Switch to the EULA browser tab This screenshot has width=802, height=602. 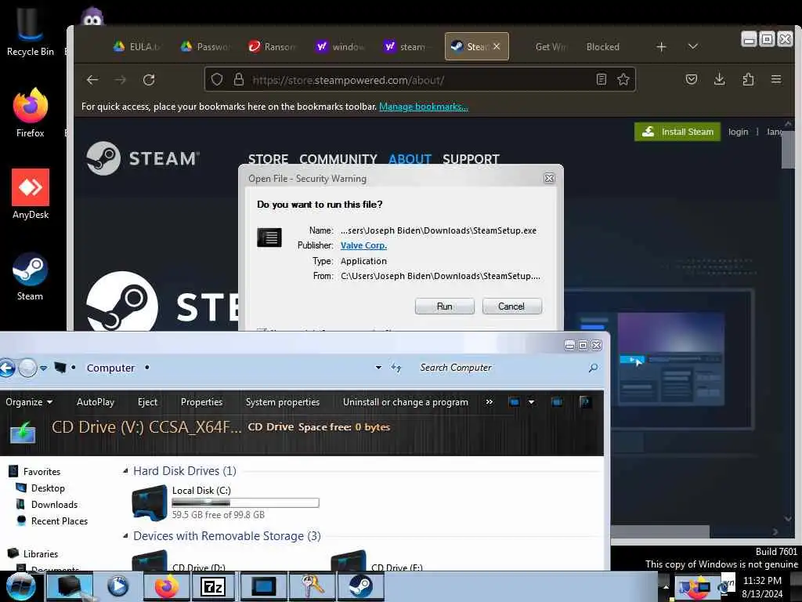tap(136, 46)
